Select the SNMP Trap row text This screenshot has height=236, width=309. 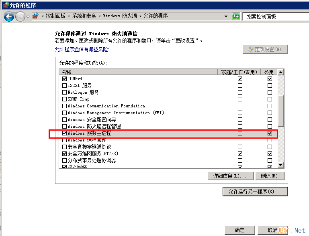click(x=78, y=99)
